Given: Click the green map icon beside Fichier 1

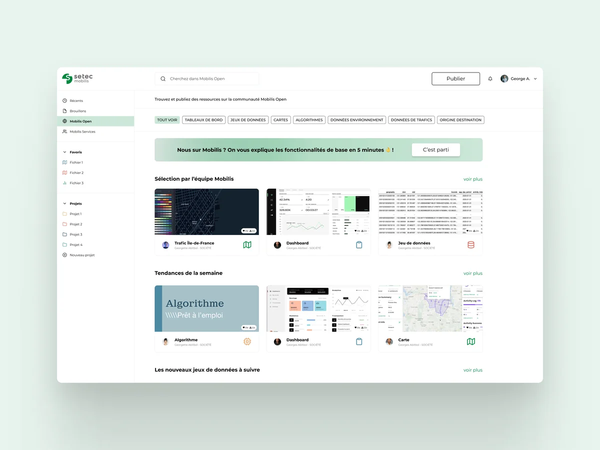Looking at the screenshot, I should coord(64,162).
